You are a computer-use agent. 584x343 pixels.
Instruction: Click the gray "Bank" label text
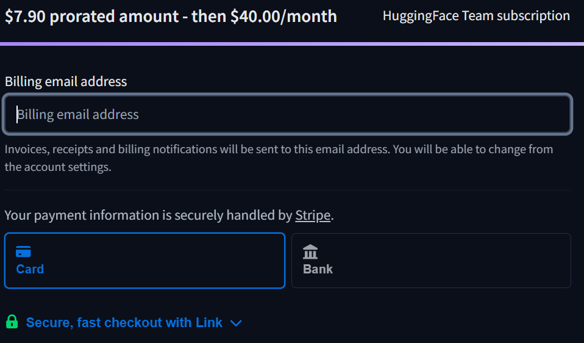click(318, 269)
